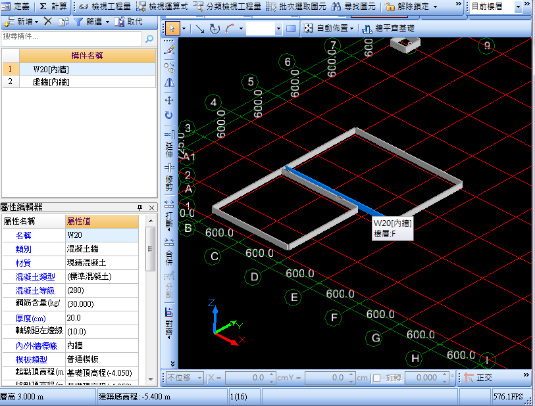Viewport: 535px width, 406px height.
Task: Click 批次選取圖元 batch select
Action: [295, 6]
